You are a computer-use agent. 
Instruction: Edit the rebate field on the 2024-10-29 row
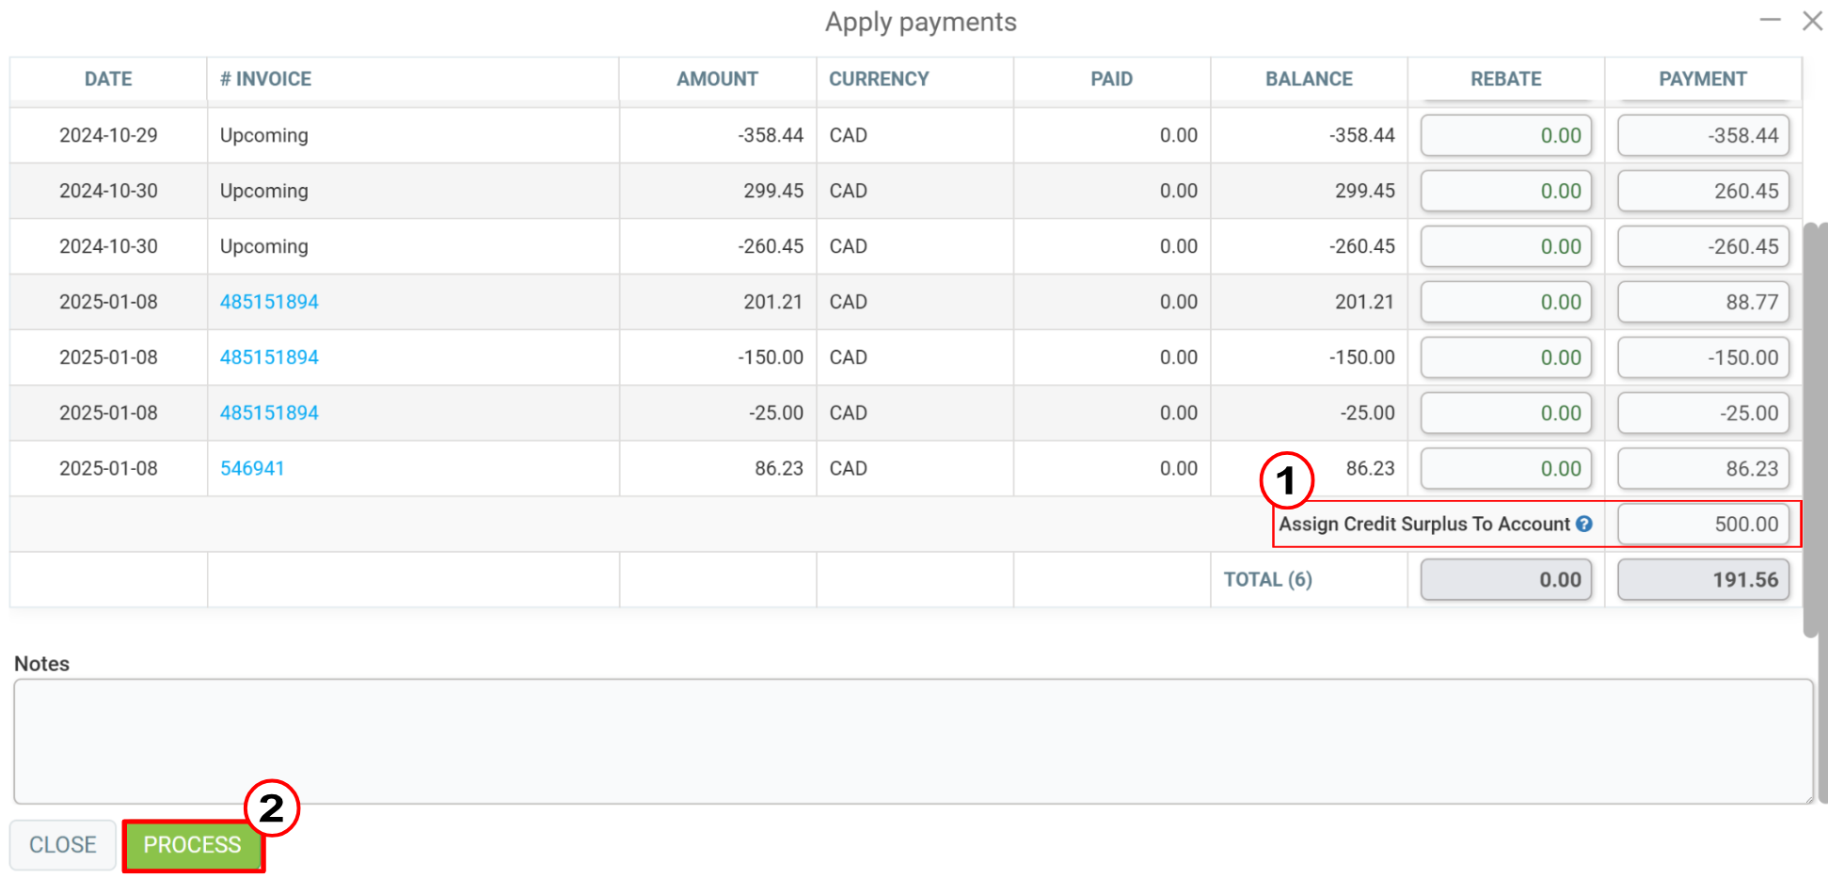click(1506, 135)
